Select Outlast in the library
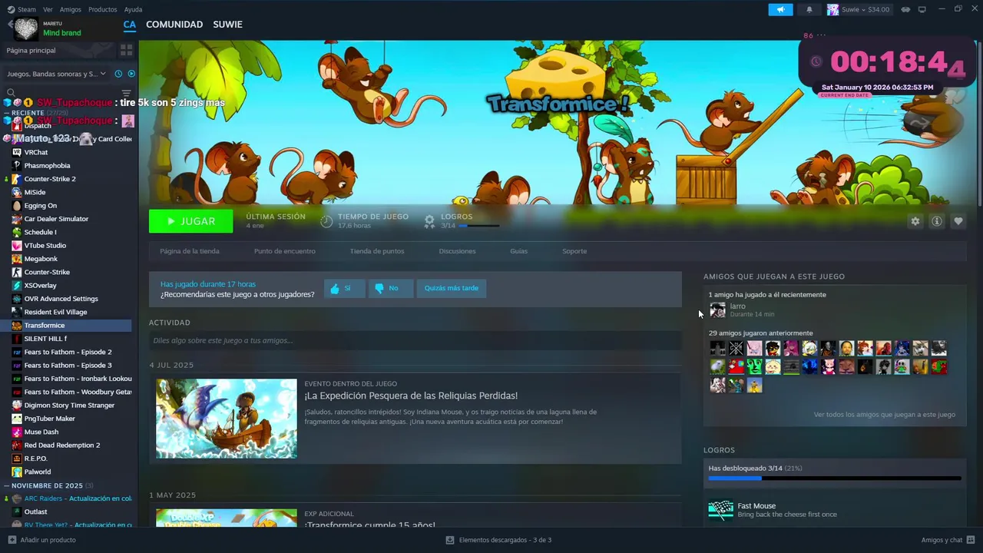Screen dimensions: 983x553 (35, 512)
